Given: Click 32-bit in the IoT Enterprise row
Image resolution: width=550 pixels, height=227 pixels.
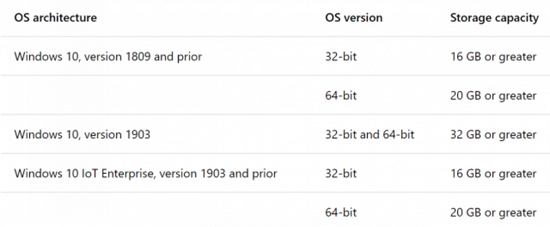Looking at the screenshot, I should pyautogui.click(x=340, y=174).
